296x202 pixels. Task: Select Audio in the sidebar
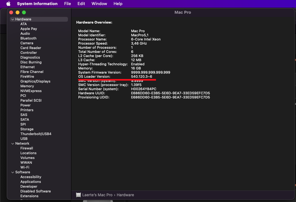(25, 33)
